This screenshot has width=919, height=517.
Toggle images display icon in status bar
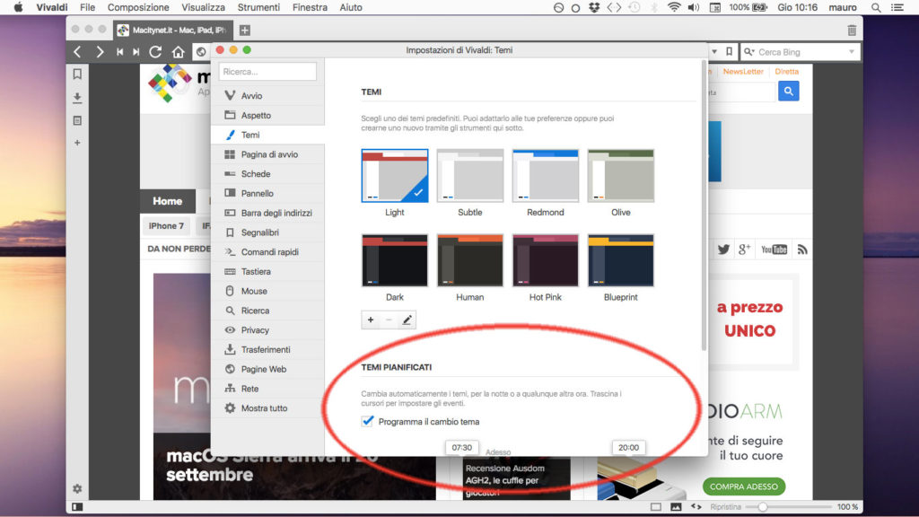click(x=676, y=506)
